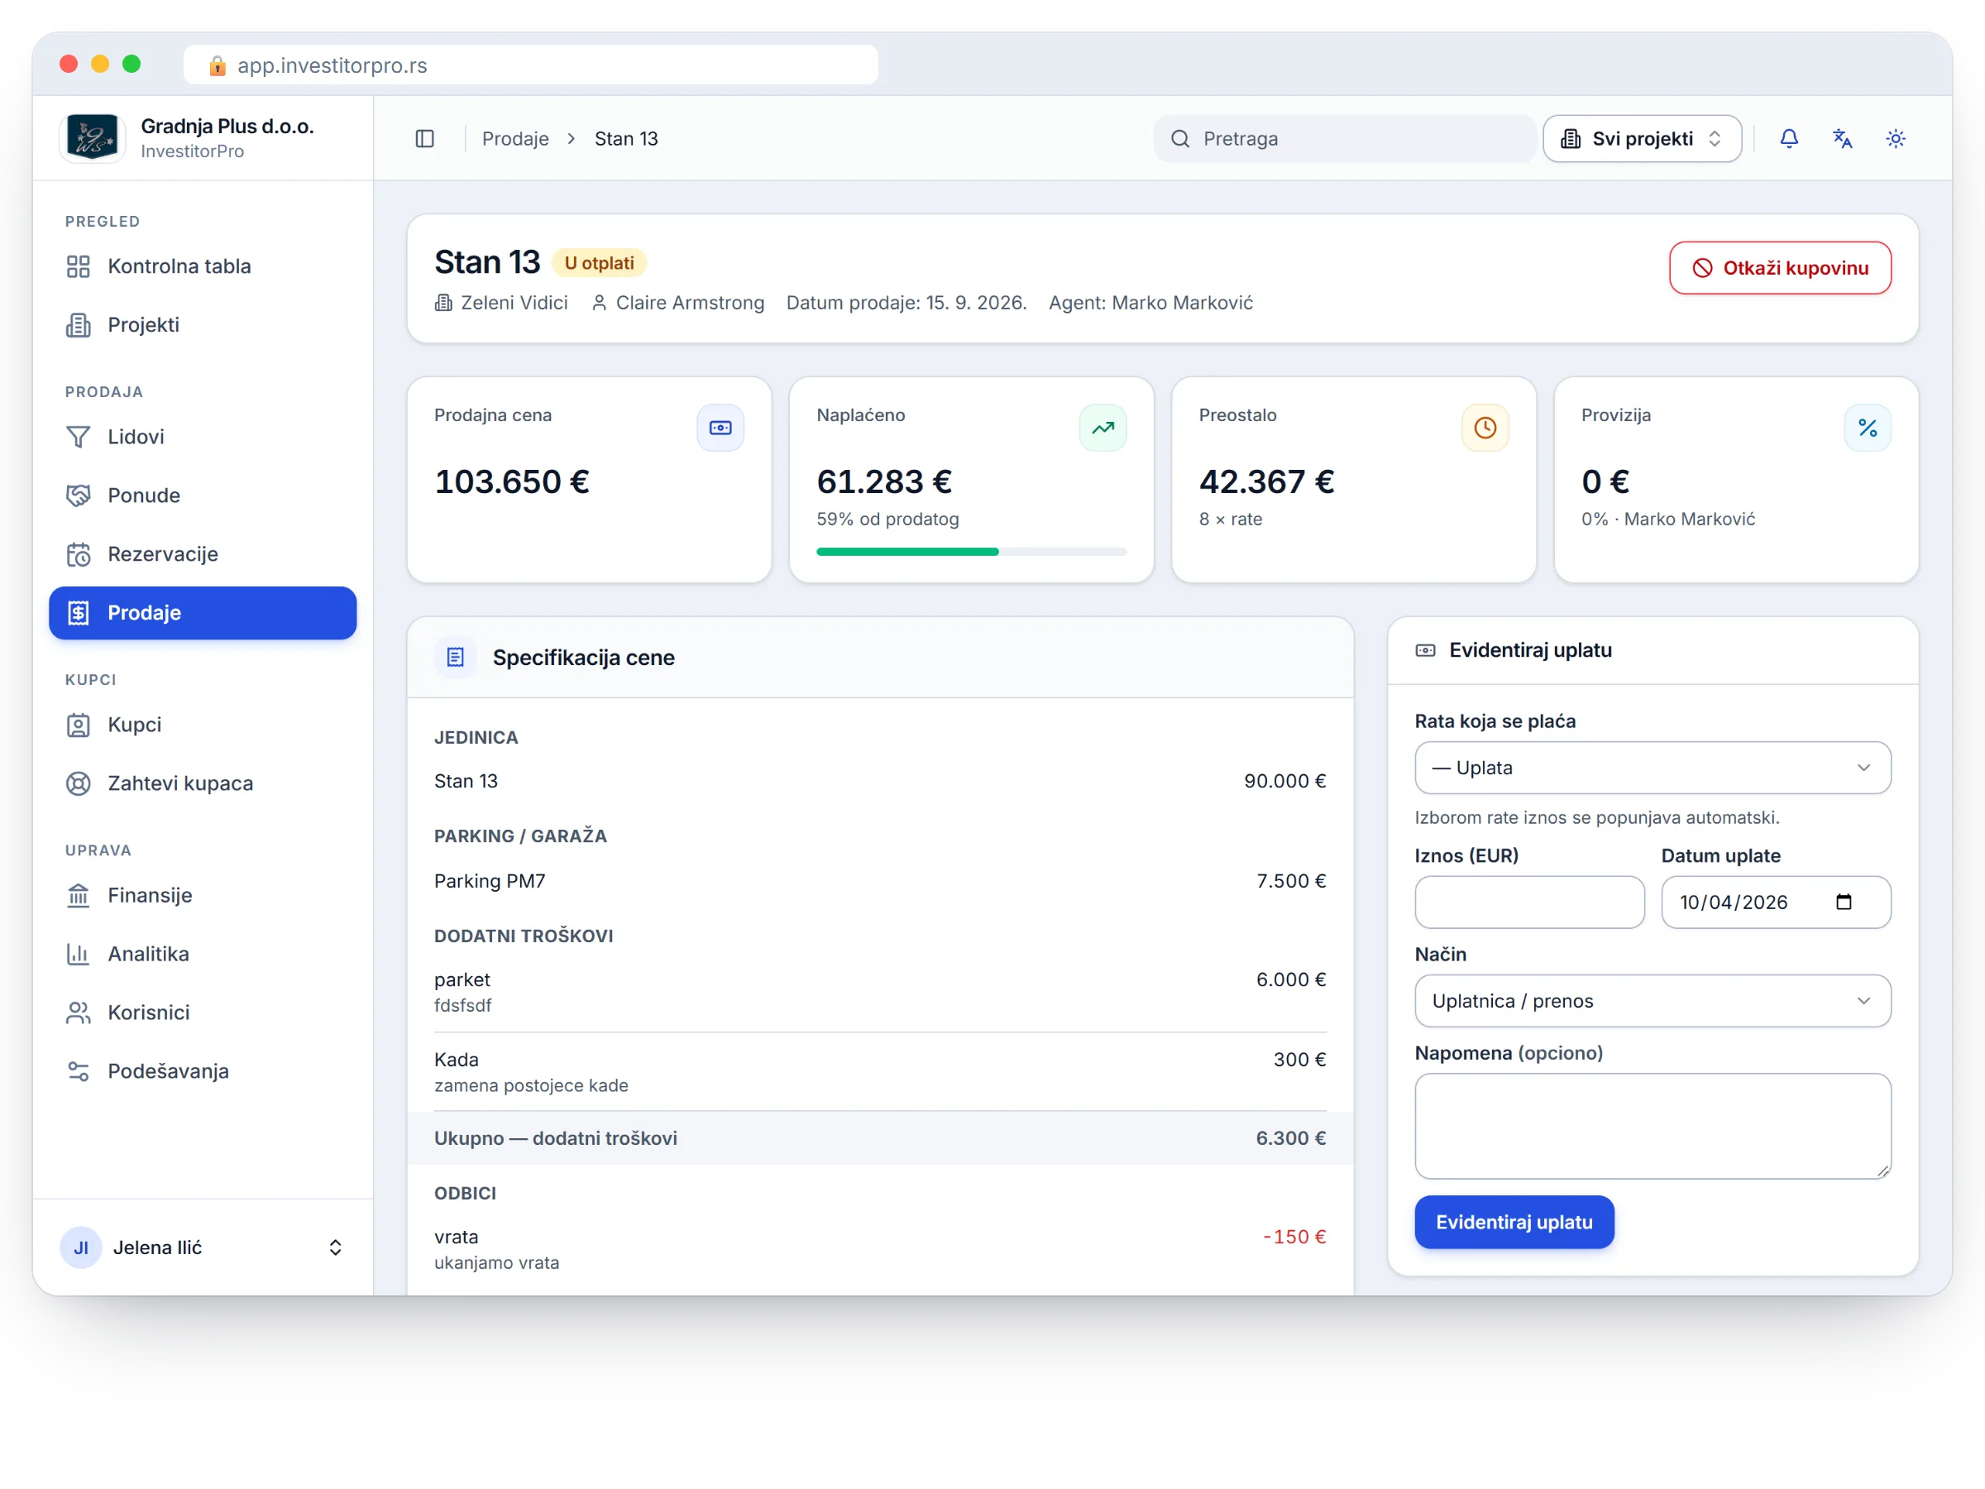Click the Preostalo clock icon
The height and width of the screenshot is (1489, 1985).
(x=1485, y=429)
